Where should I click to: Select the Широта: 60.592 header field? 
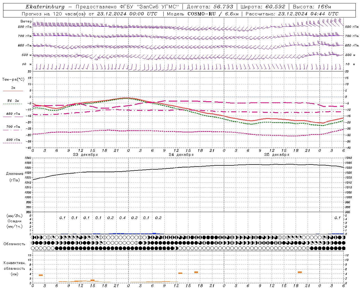click(x=263, y=7)
